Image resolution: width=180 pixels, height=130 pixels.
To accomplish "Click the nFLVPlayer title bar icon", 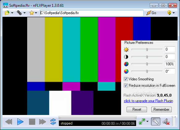I will click(x=5, y=5).
